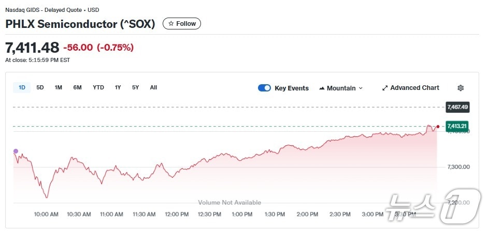Open chart settings gear icon

(461, 88)
